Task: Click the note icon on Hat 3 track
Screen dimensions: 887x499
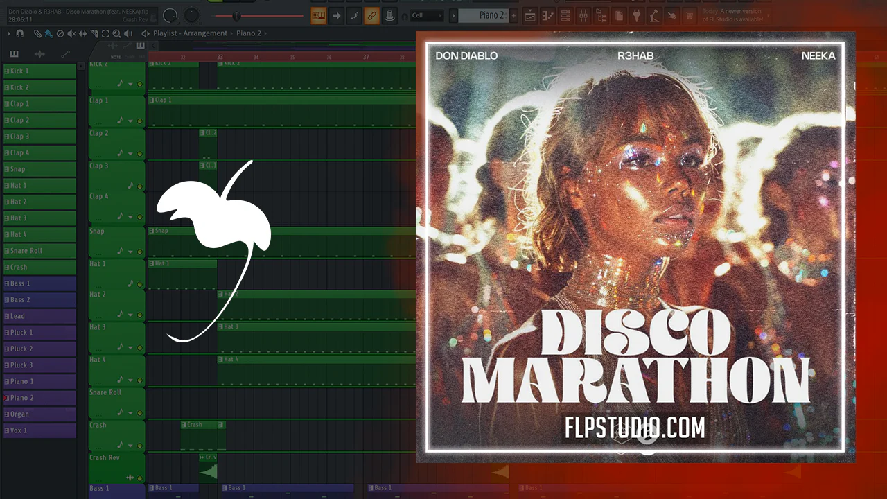Action: coord(120,347)
